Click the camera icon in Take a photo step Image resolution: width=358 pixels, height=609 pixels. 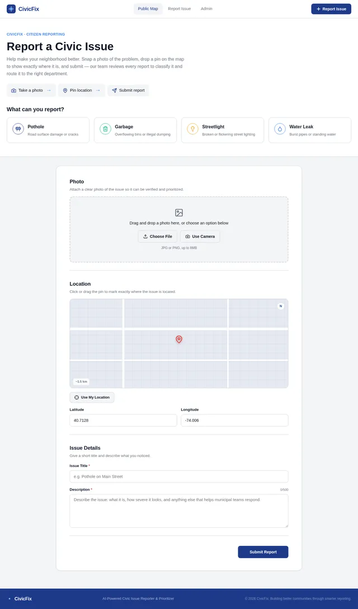13,91
